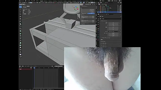
Task: Hide the Plane object in the outliner
Action: click(119, 12)
